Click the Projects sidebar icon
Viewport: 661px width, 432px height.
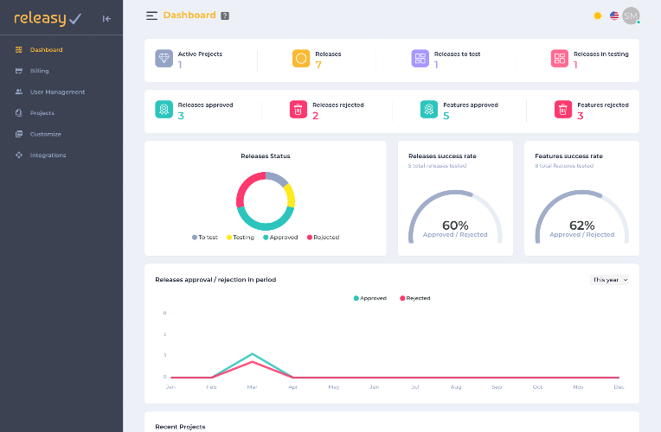pyautogui.click(x=18, y=113)
